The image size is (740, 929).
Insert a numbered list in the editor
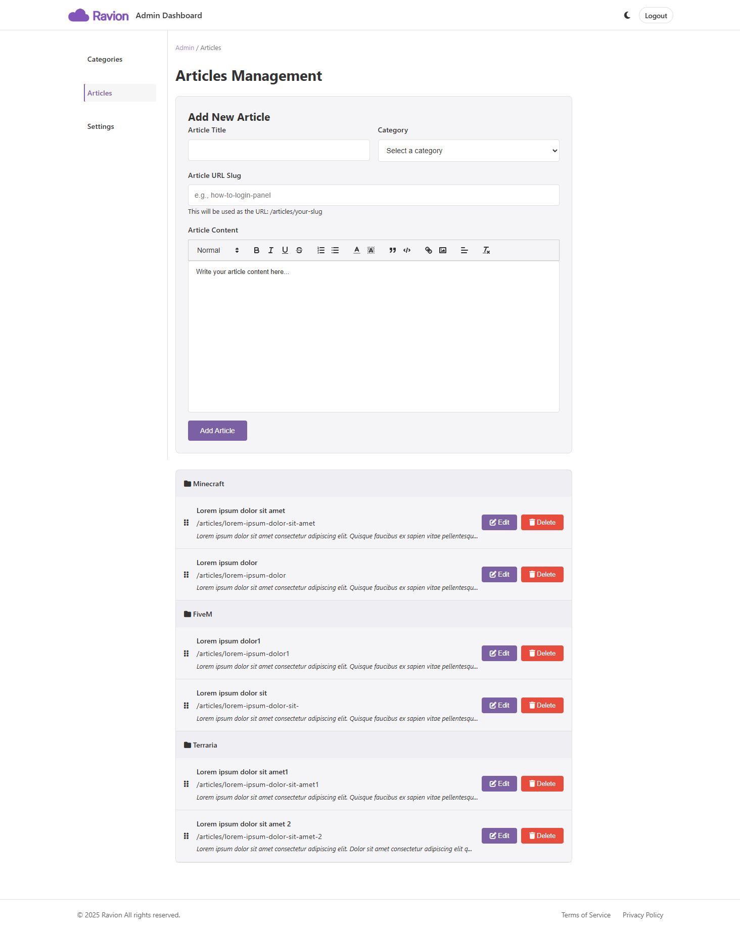point(321,250)
